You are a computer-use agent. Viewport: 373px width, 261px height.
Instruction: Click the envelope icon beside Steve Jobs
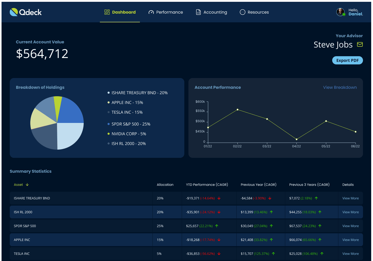(360, 44)
